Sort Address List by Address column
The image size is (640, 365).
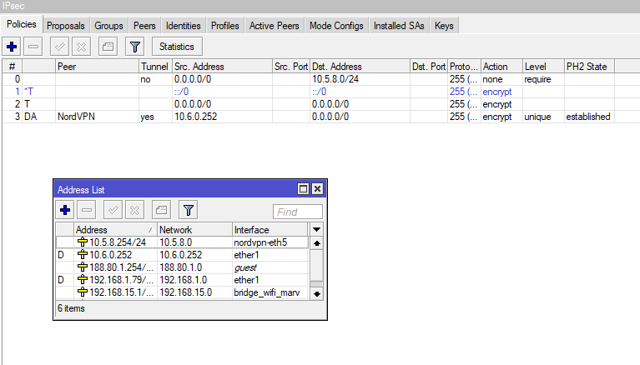[x=115, y=230]
